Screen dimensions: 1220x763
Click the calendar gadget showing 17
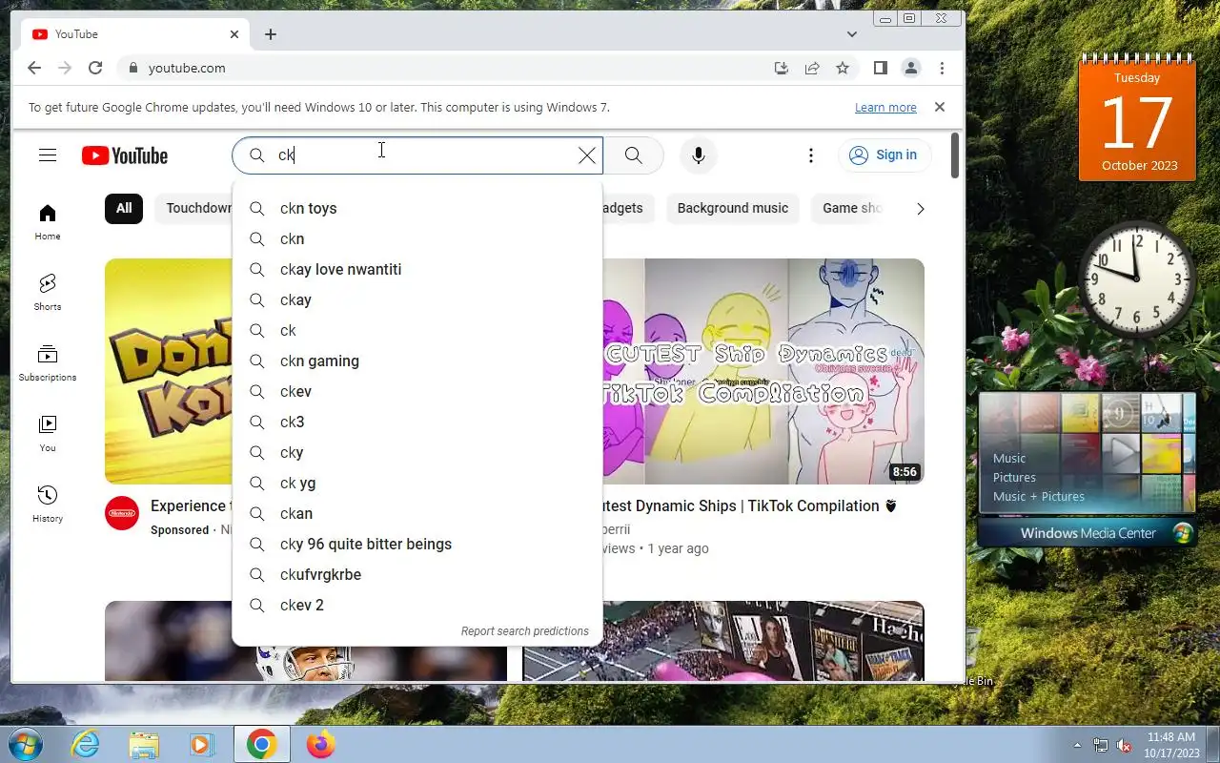[x=1137, y=119]
